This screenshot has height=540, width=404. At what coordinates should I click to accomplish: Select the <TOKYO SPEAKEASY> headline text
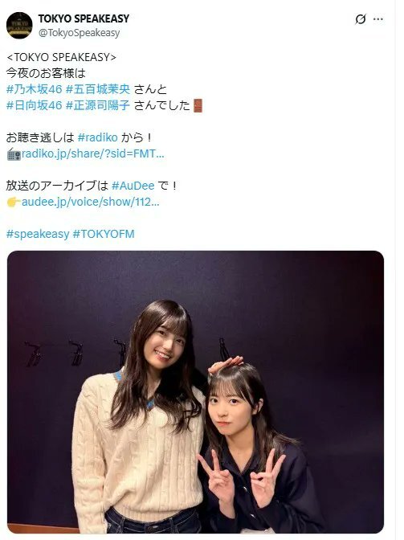tap(62, 57)
